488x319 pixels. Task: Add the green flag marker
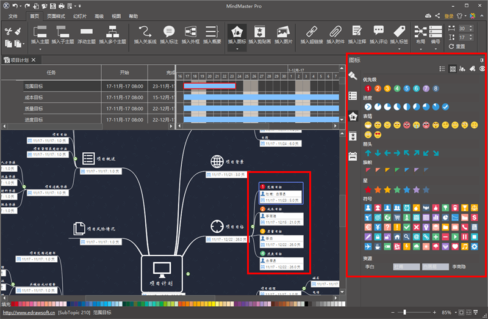point(397,170)
